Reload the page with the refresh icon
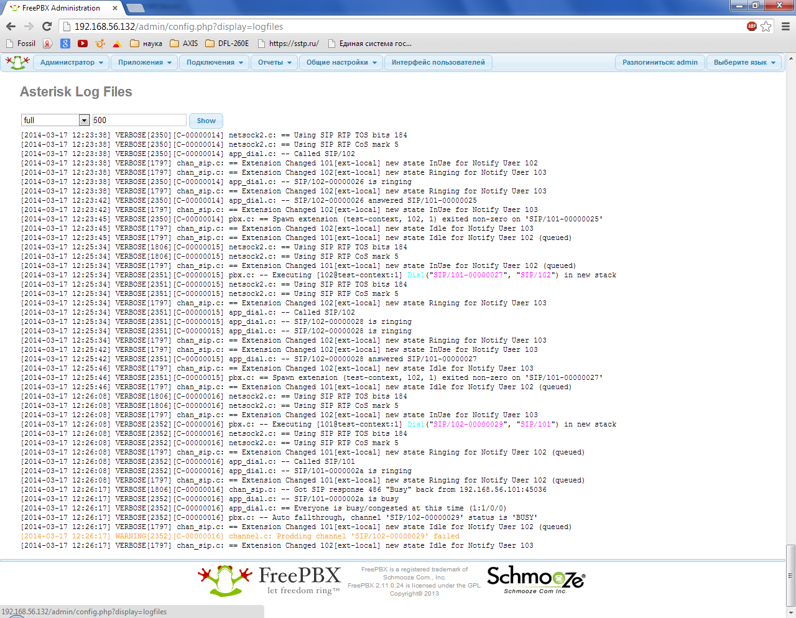Screen dimensions: 796x618 coord(47,26)
